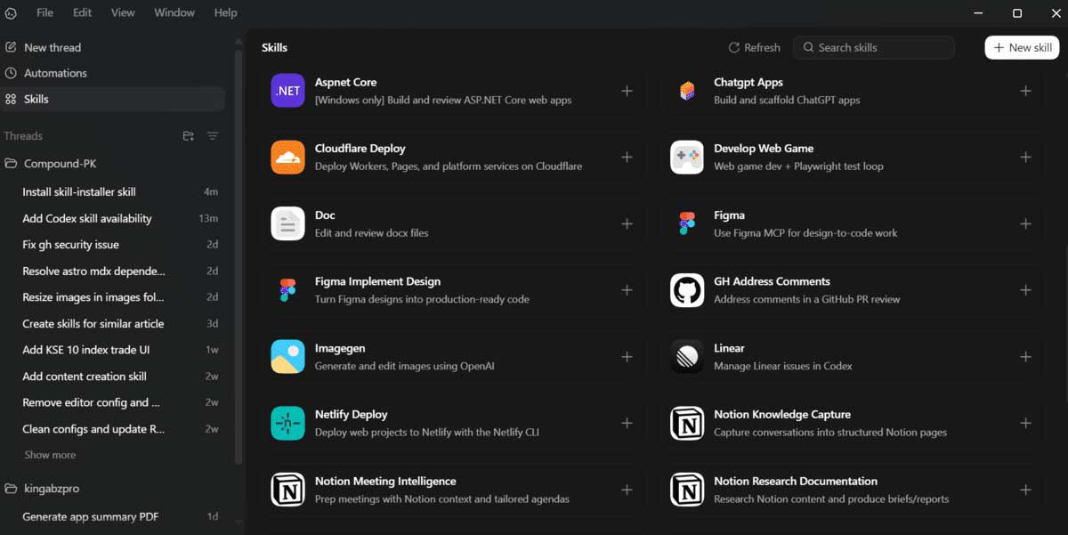Click the Doc skill document logo
This screenshot has width=1068, height=535.
[287, 223]
